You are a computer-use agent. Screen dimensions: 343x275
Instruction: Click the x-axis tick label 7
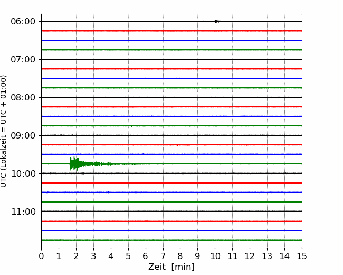tap(163, 256)
